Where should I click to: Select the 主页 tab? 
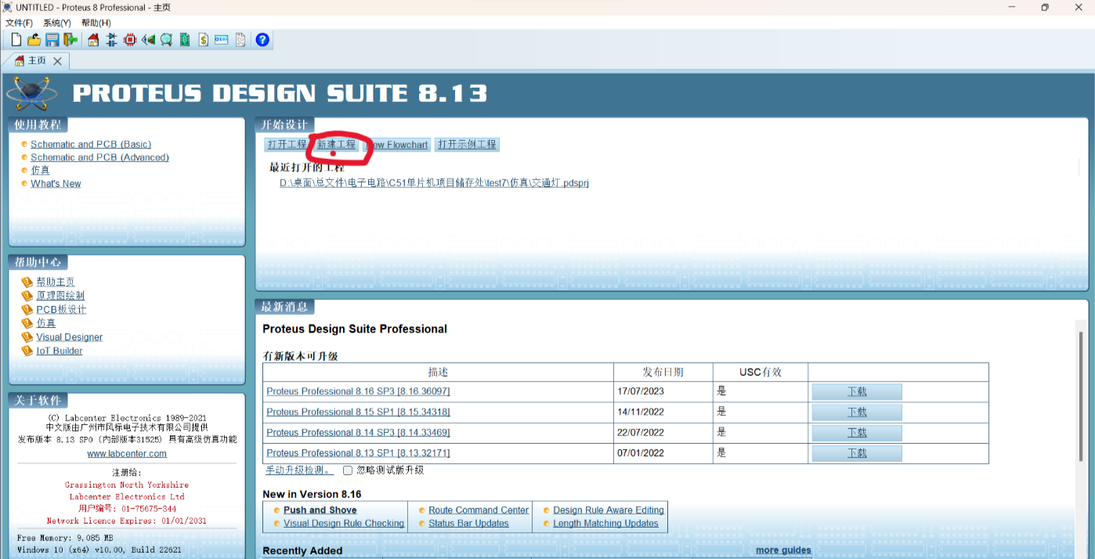[37, 60]
